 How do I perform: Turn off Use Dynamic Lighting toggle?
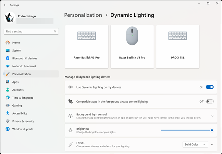[x=210, y=87]
